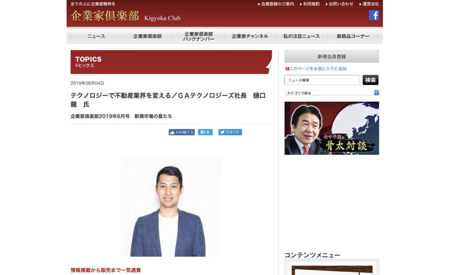Open the 骨太対談 banner image
The image size is (459, 275).
[332, 128]
